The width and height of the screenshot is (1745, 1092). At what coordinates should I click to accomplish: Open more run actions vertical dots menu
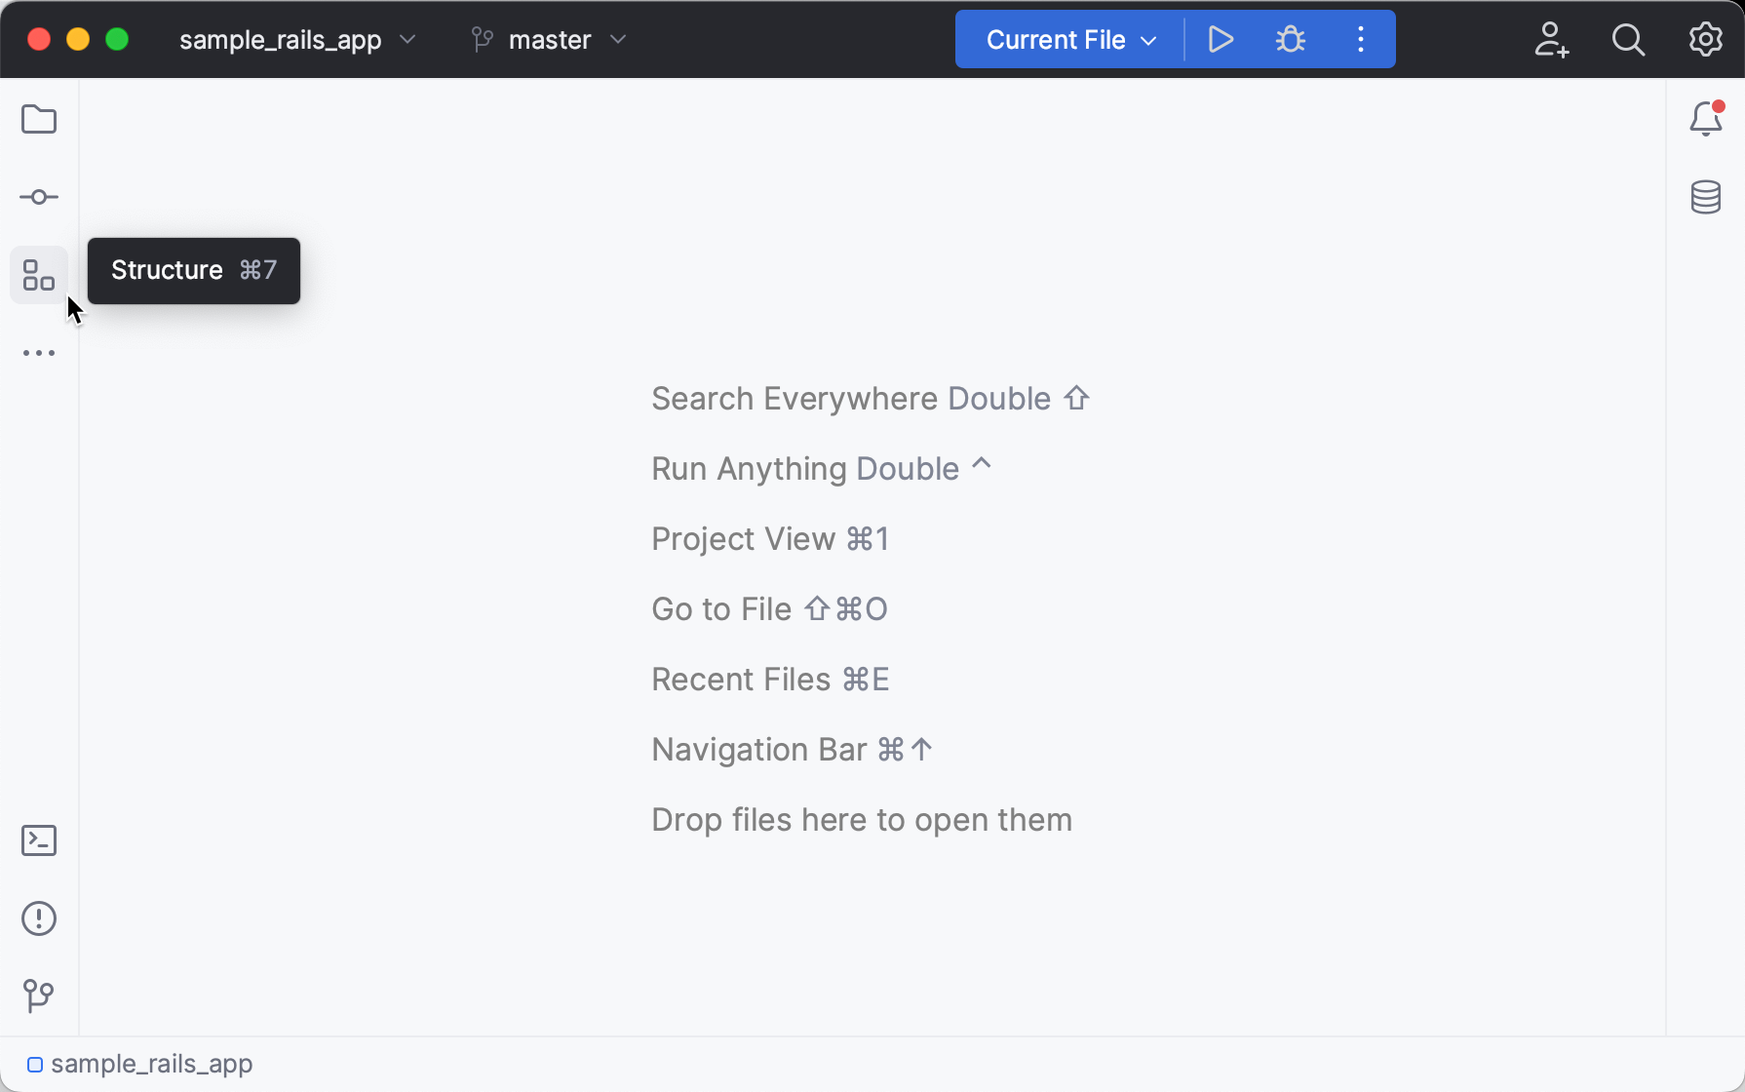(x=1361, y=40)
